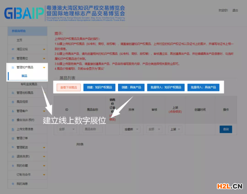
Task: Click the 管理订单 sidebar icon
Action: point(13,138)
